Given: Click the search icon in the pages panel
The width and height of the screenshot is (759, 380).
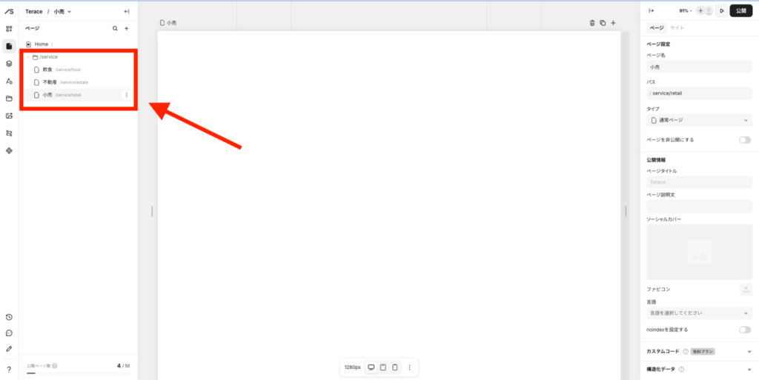Looking at the screenshot, I should click(x=115, y=29).
